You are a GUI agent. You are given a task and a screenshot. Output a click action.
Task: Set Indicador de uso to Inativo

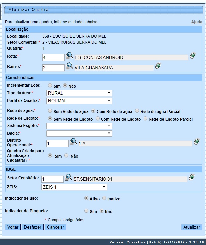[x=104, y=199]
